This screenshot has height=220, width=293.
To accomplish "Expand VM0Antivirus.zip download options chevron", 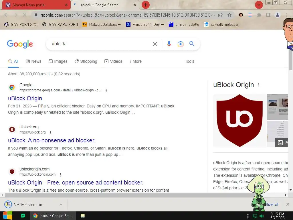I will 61,205.
